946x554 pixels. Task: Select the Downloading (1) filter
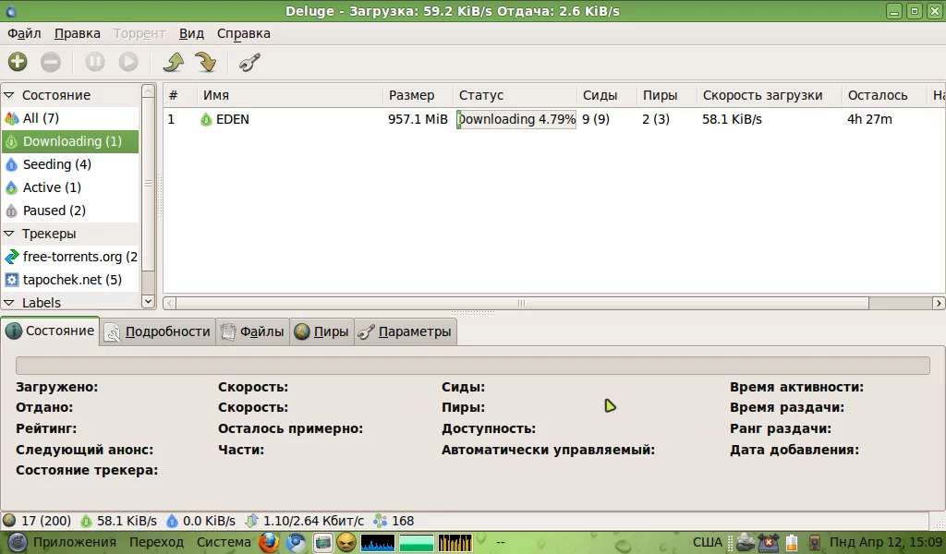(70, 141)
